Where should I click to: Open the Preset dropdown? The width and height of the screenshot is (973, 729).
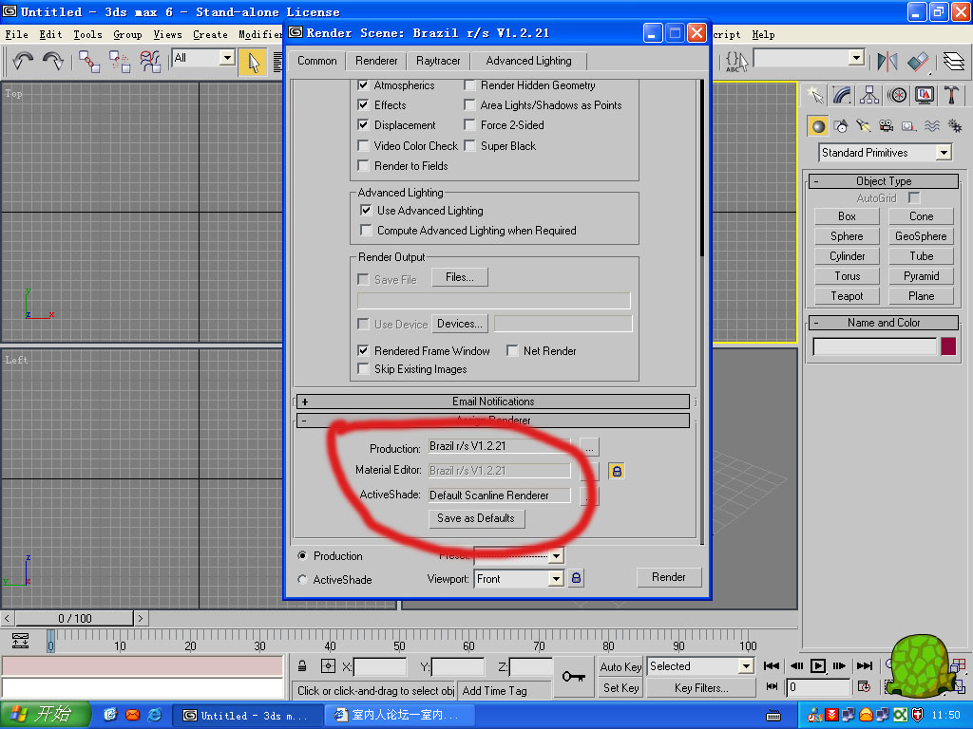click(556, 555)
